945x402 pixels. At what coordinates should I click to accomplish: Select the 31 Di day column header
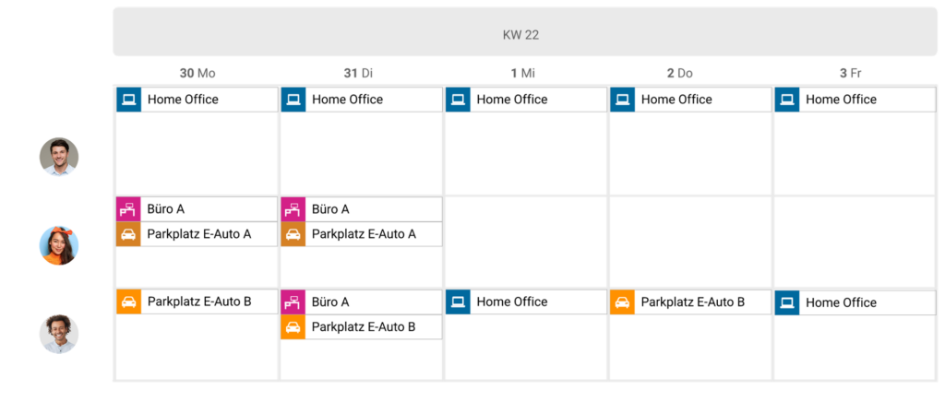pyautogui.click(x=361, y=73)
